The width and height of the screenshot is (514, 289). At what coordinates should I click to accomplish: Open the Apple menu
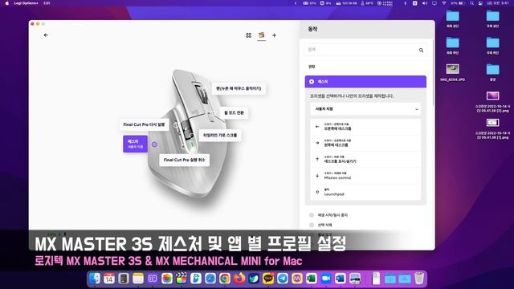(x=7, y=3)
